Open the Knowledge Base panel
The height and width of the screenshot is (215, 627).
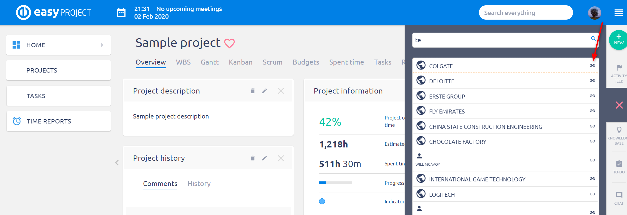[x=619, y=136]
